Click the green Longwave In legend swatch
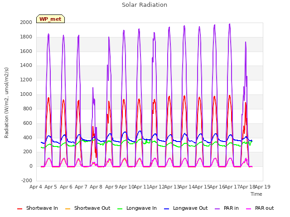The height and width of the screenshot is (217, 290). (120, 209)
